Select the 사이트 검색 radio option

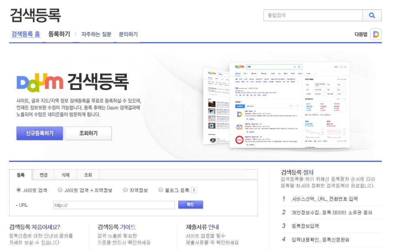click(19, 190)
